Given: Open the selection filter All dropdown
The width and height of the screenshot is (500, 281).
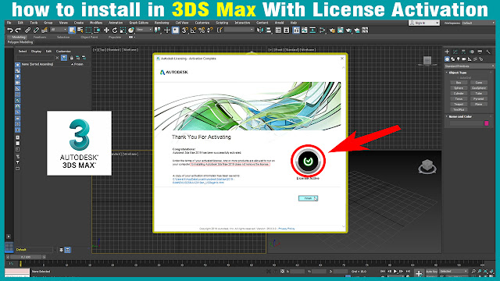Looking at the screenshot, I should coord(59,30).
